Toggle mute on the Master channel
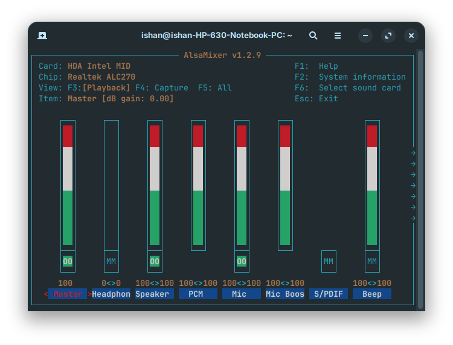This screenshot has height=345, width=453. pyautogui.click(x=68, y=261)
